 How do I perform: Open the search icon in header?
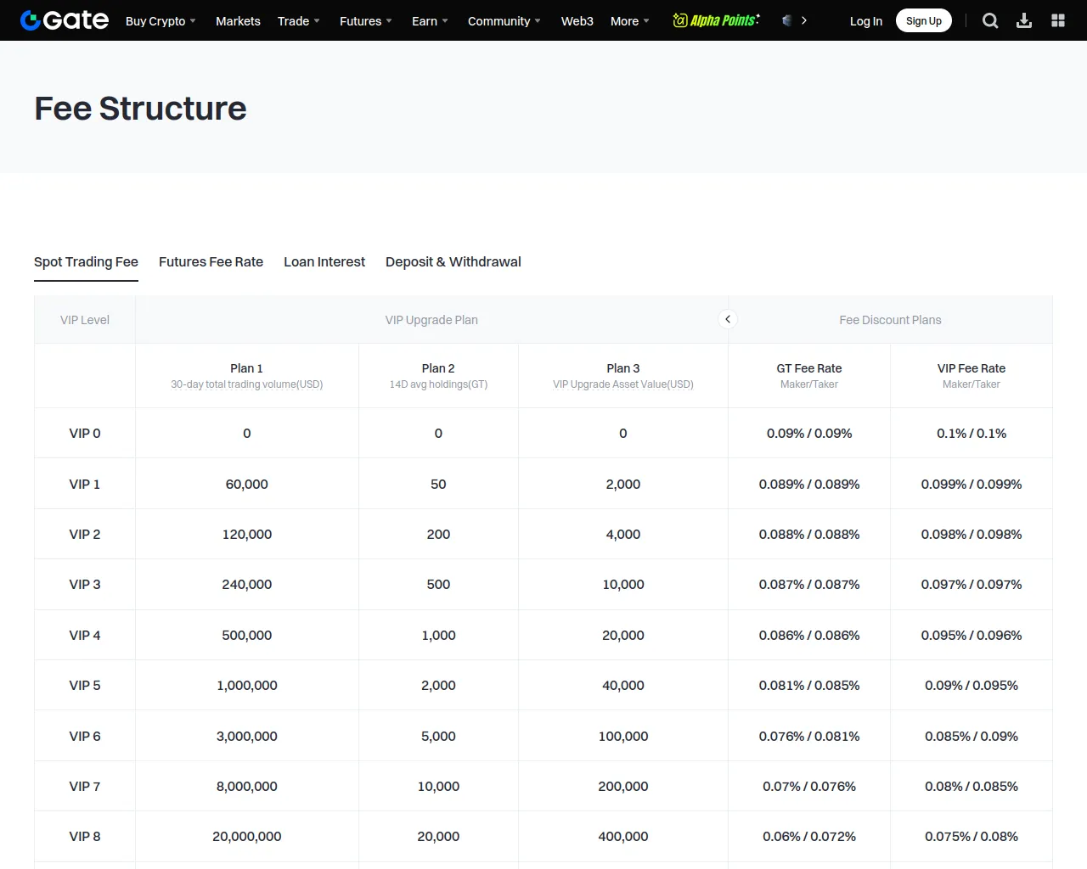click(x=990, y=20)
